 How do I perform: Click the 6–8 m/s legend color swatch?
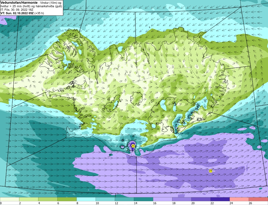click(x=67, y=199)
